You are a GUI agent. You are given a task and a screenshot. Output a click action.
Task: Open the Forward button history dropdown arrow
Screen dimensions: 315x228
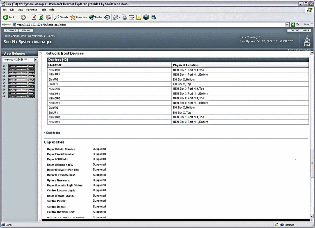coord(28,17)
